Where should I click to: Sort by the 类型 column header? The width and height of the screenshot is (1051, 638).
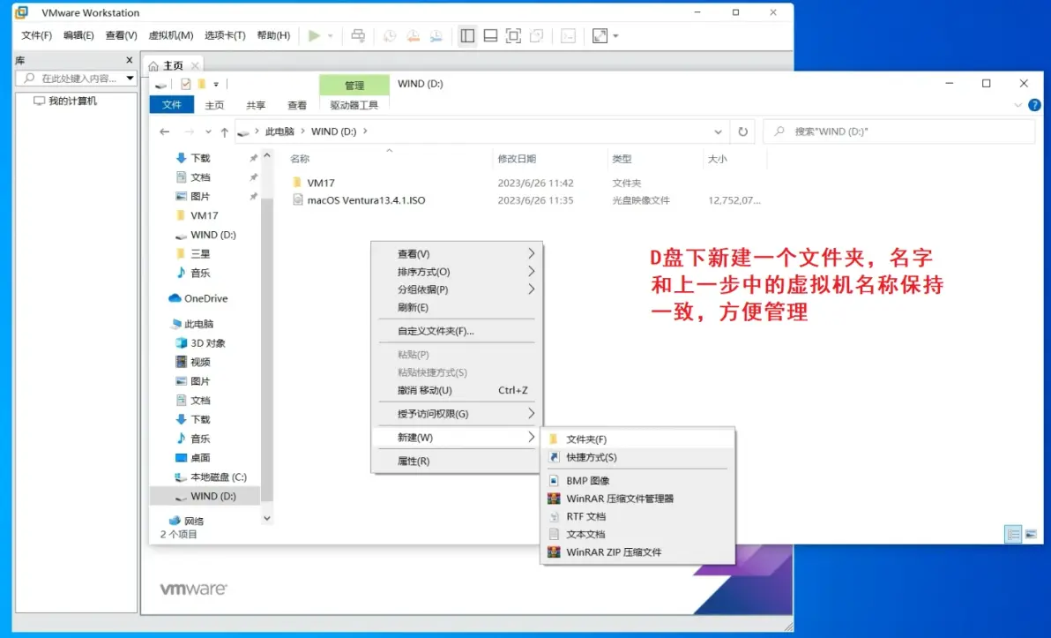tap(622, 159)
